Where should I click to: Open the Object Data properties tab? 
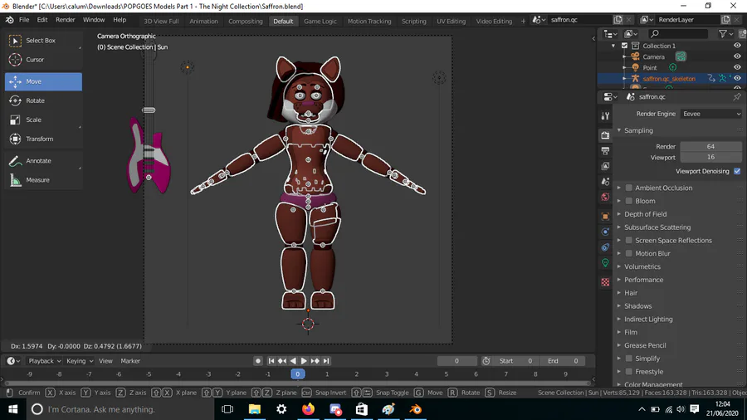(x=605, y=262)
